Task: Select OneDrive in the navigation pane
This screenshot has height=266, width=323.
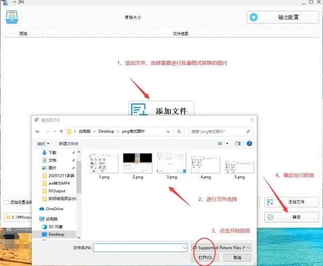Action: point(52,209)
